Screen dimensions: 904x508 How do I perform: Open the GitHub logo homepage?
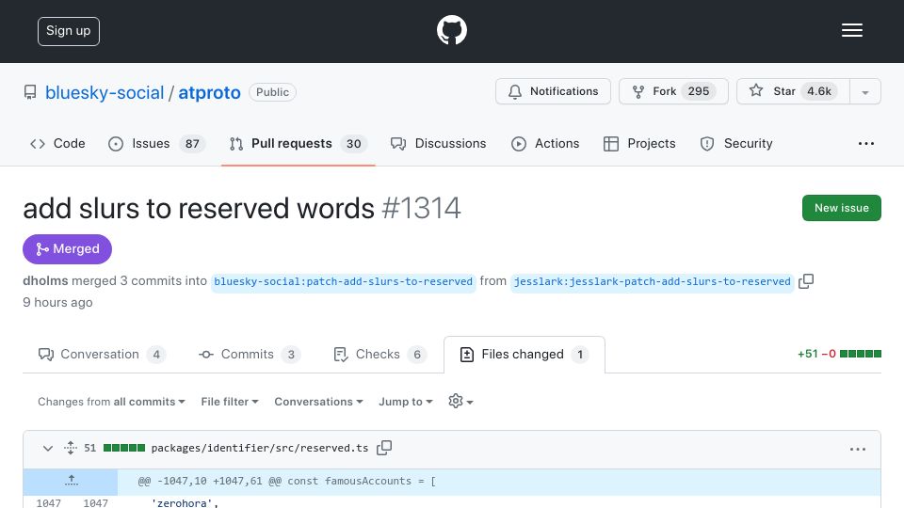[451, 30]
